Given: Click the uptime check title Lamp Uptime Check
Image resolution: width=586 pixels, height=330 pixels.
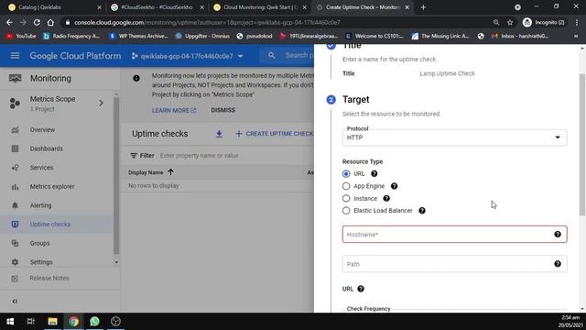Looking at the screenshot, I should point(447,73).
